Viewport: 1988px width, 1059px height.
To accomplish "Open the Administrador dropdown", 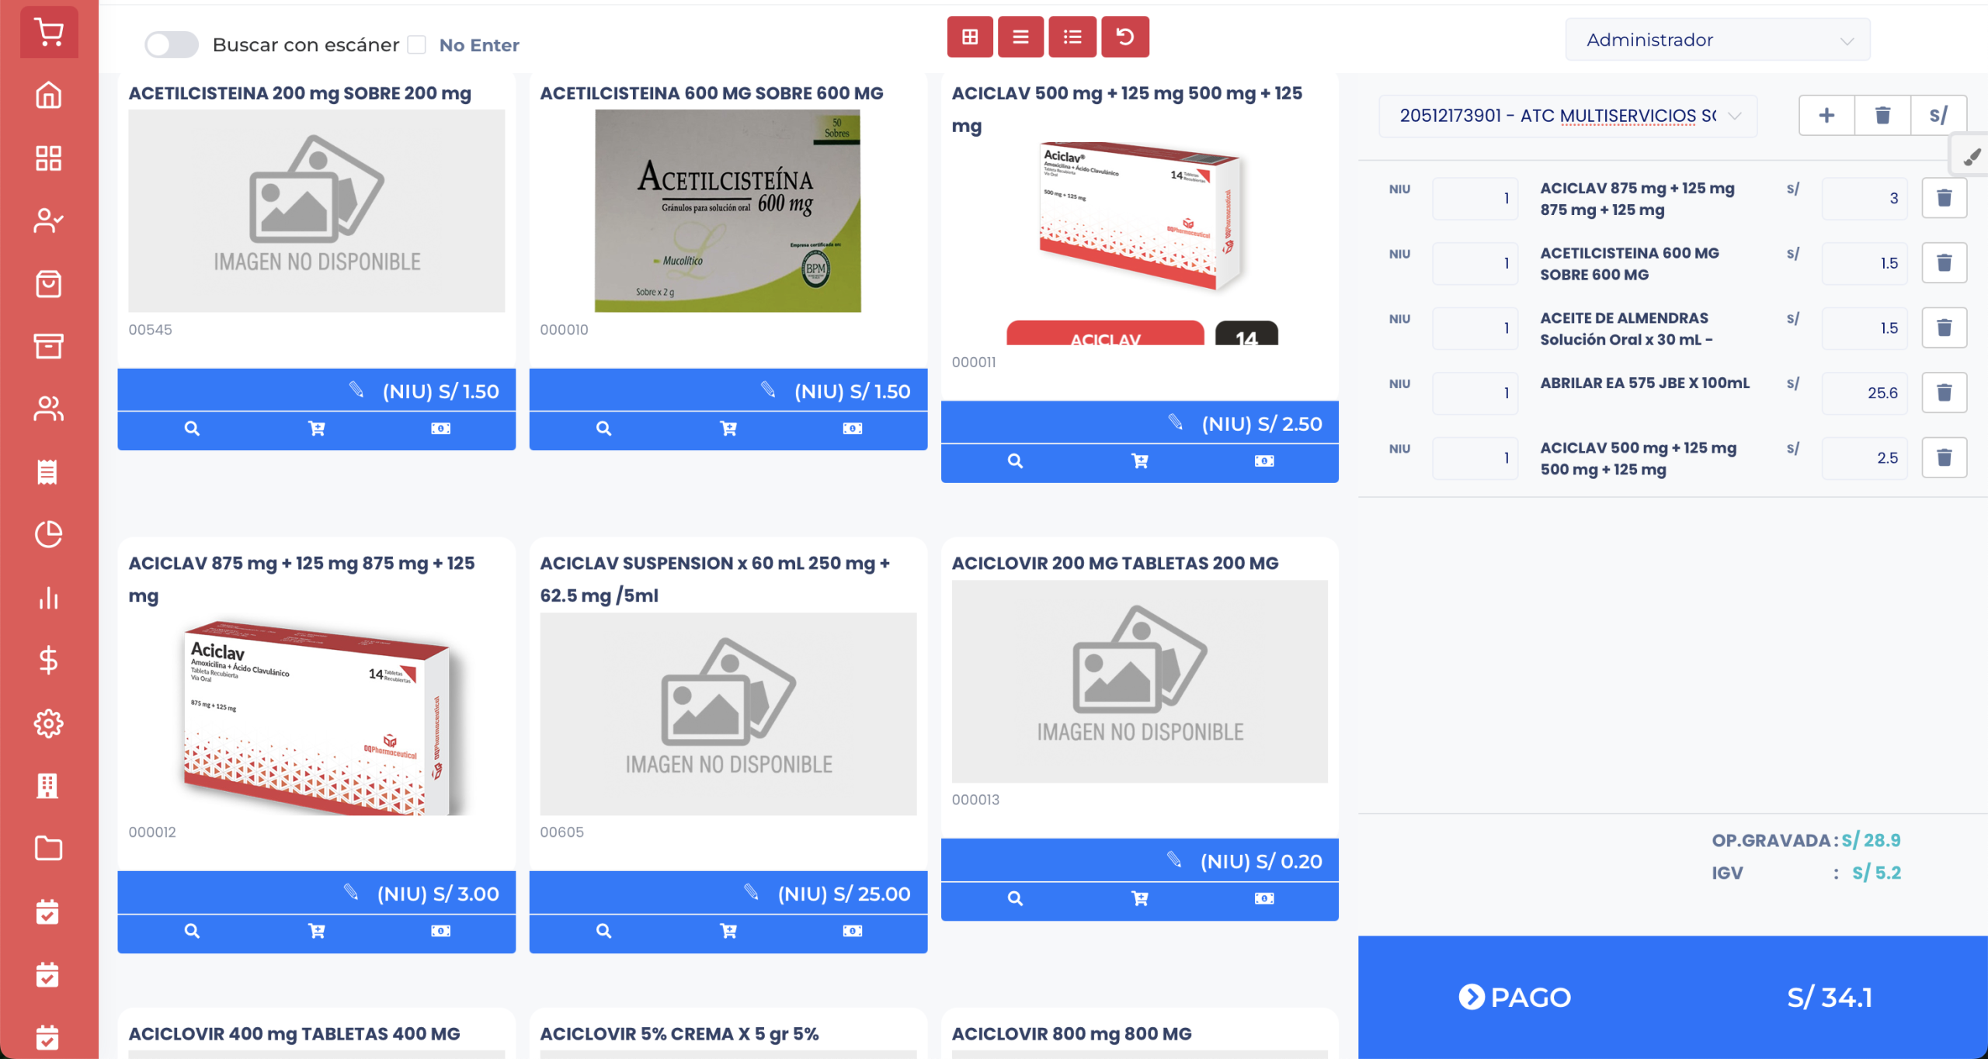I will (x=1717, y=40).
